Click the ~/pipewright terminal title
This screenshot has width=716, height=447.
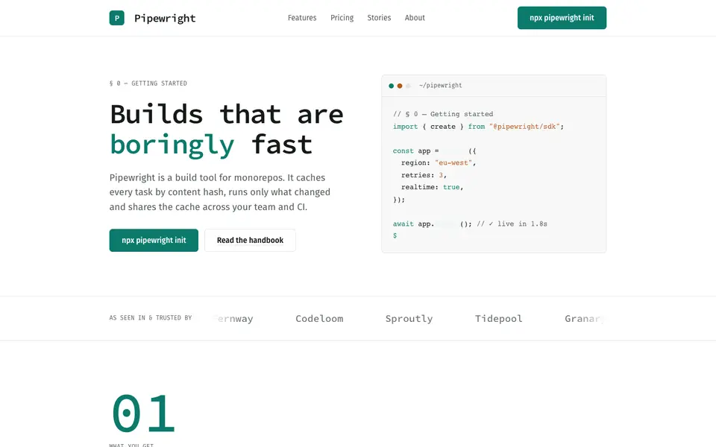pos(440,85)
